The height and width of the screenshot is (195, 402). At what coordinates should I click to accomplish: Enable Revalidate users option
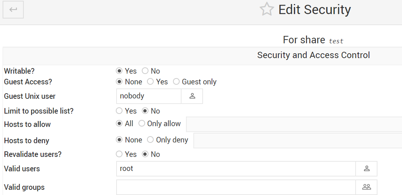click(119, 154)
